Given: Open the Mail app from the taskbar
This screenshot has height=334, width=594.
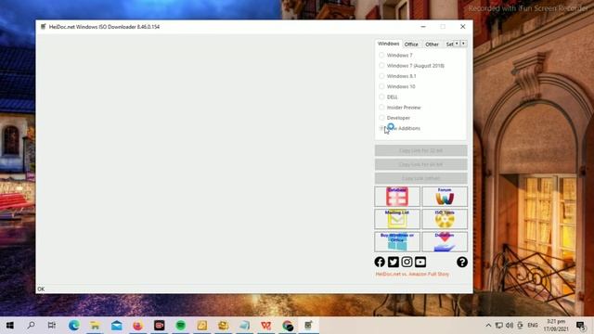Looking at the screenshot, I should (x=117, y=326).
